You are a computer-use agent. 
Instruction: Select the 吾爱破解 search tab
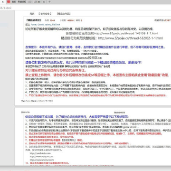pyautogui.click(x=26, y=2)
